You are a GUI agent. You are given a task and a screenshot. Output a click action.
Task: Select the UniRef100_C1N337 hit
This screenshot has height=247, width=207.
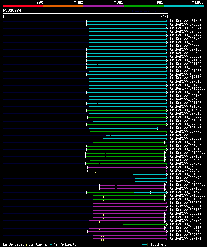tap(186, 78)
